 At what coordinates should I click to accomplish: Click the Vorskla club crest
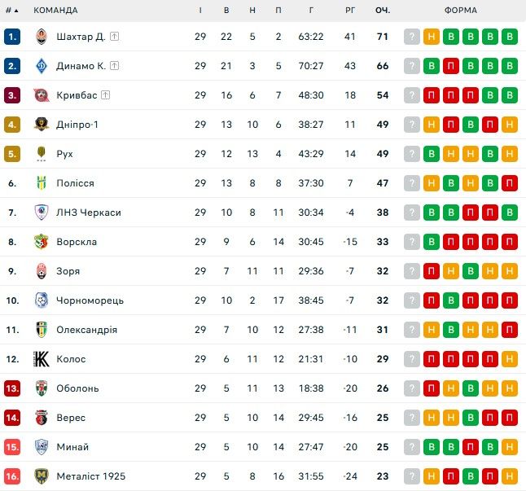(x=42, y=242)
